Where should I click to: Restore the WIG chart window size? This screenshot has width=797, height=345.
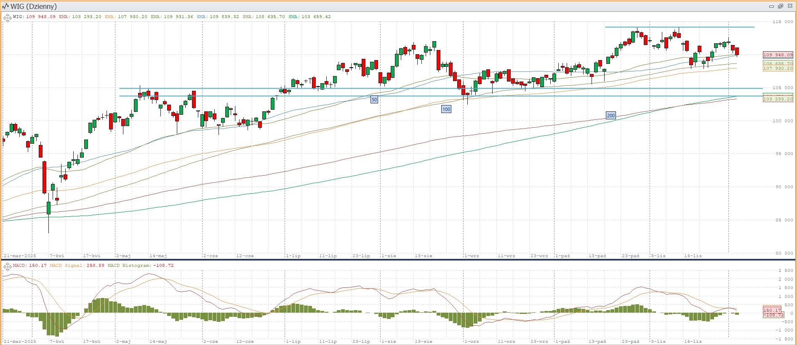[780, 6]
